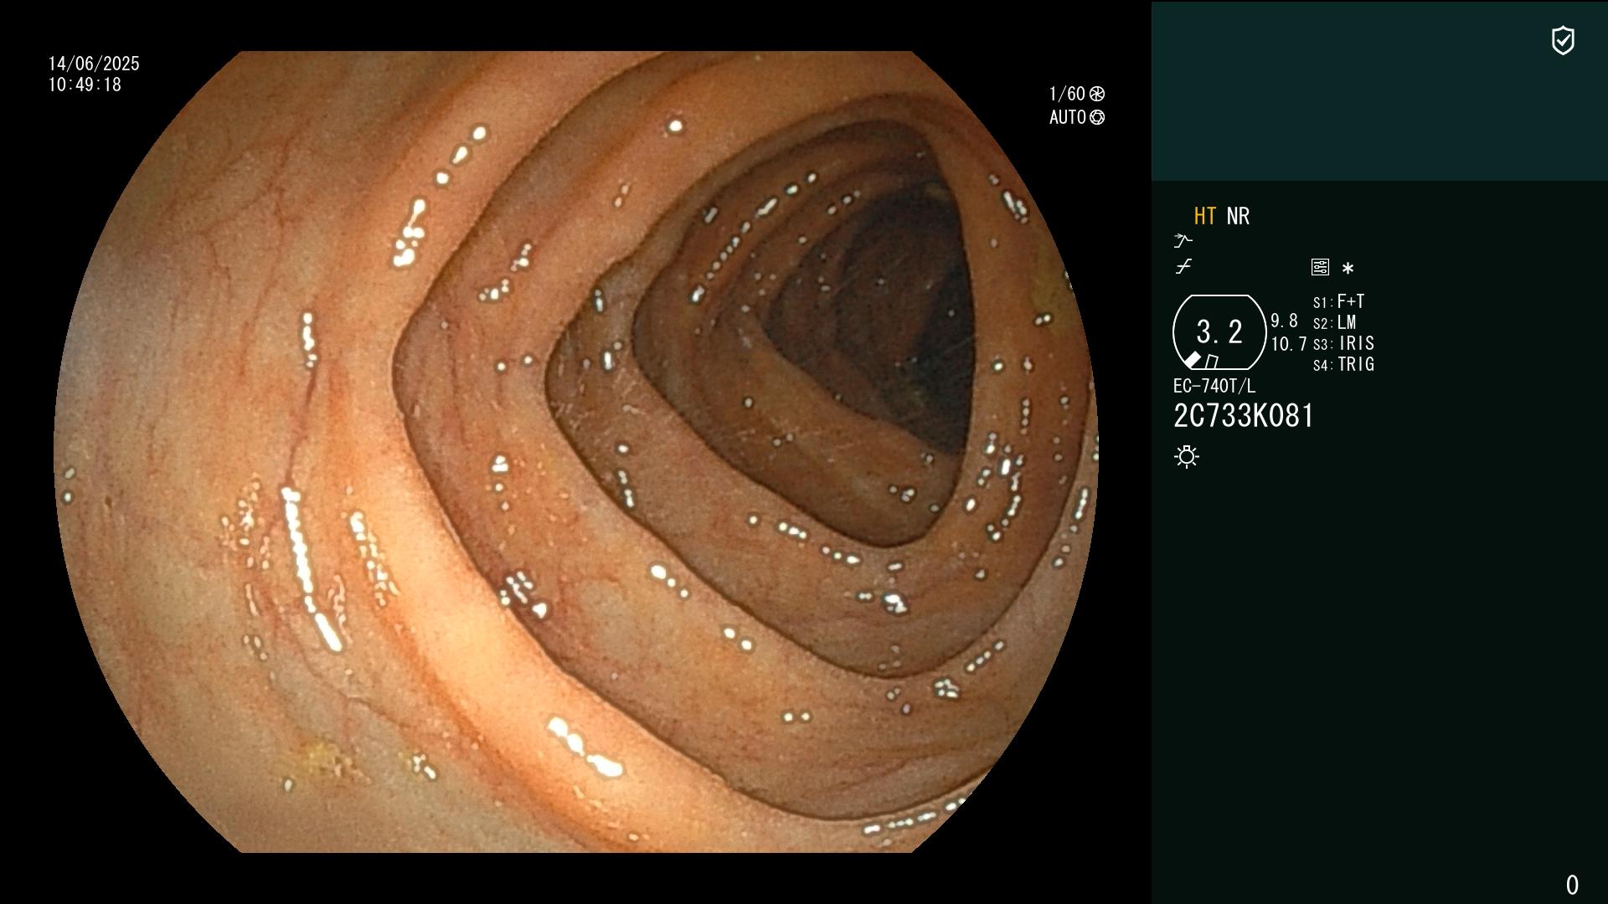Select the S3: IRIS switch assignment
1608x904 pixels.
pos(1343,343)
